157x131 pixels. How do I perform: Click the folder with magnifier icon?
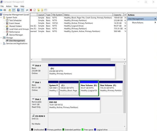coord(42,10)
